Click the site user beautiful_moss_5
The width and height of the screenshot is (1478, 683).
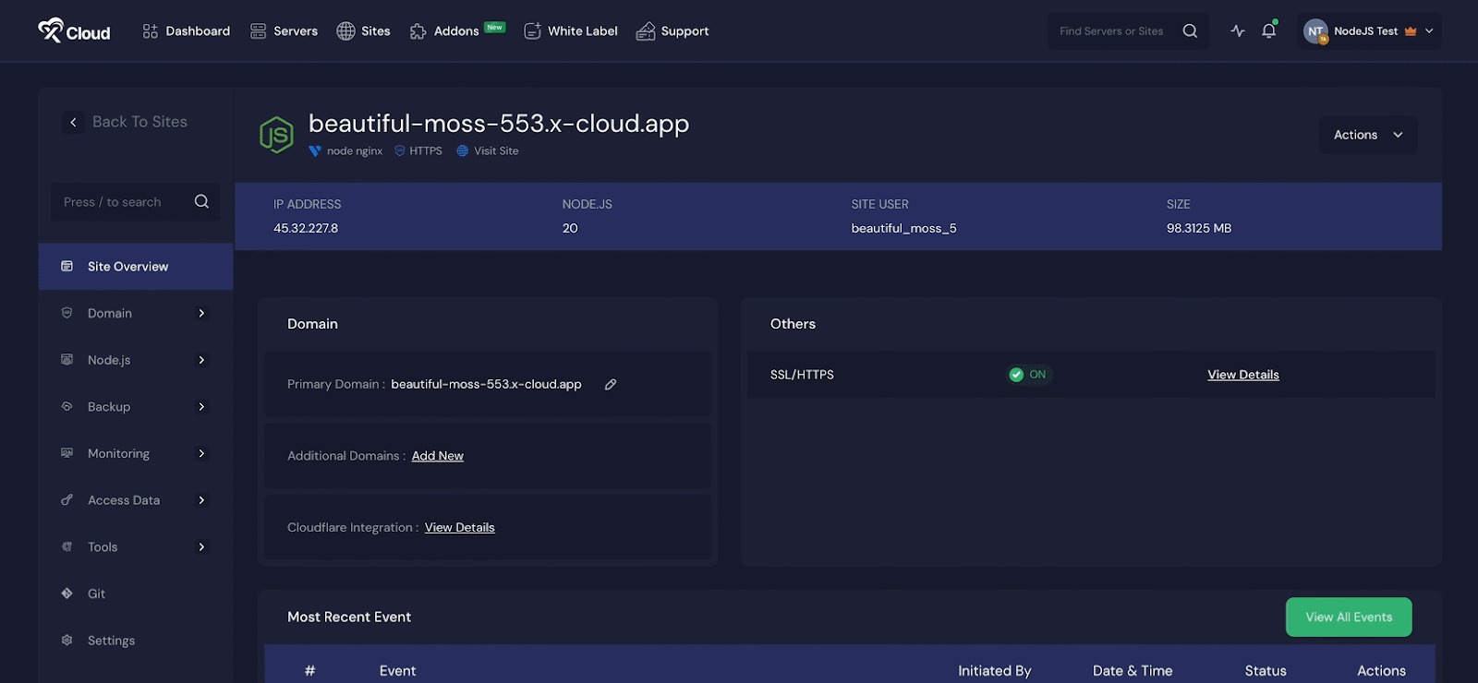tap(903, 228)
